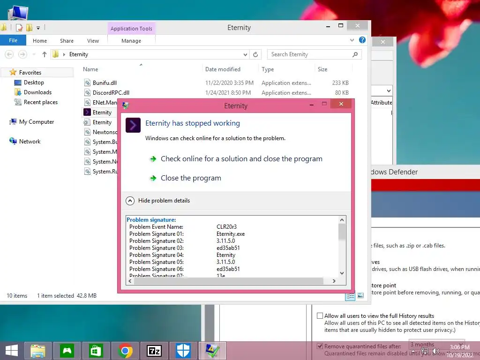Open the Recent locations dropdown arrow
Image resolution: width=480 pixels, height=360 pixels.
(x=34, y=54)
